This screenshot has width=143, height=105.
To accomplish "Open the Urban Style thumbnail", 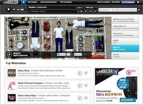I will click(12, 98).
